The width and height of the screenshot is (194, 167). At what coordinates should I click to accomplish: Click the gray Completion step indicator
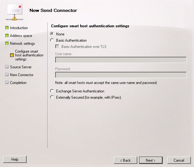[7, 82]
